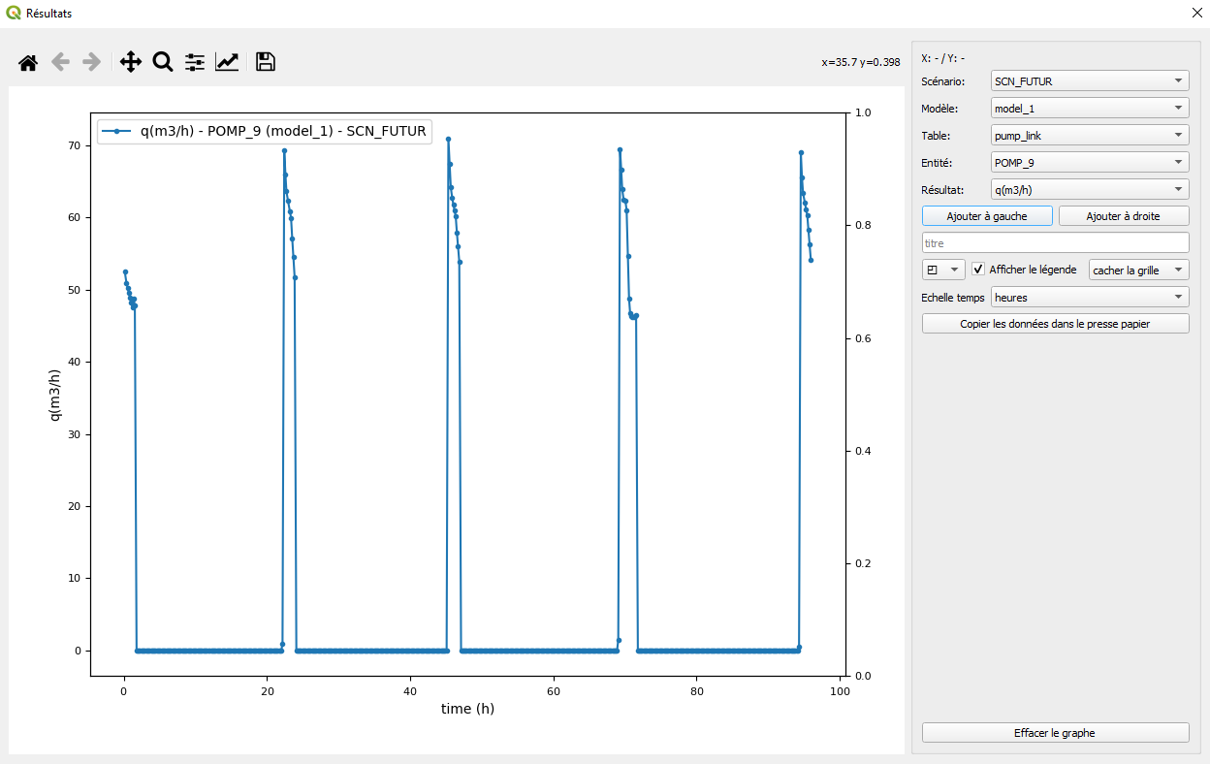
Task: Close the Résultats window
Action: coord(1195,14)
